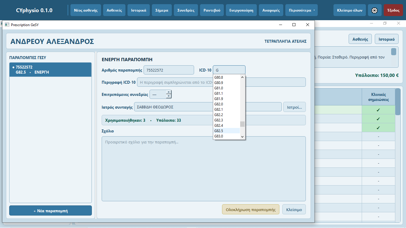Choose G83.0 from the ICD-10 options
Viewport: 406px width, 228px height.
click(x=227, y=136)
